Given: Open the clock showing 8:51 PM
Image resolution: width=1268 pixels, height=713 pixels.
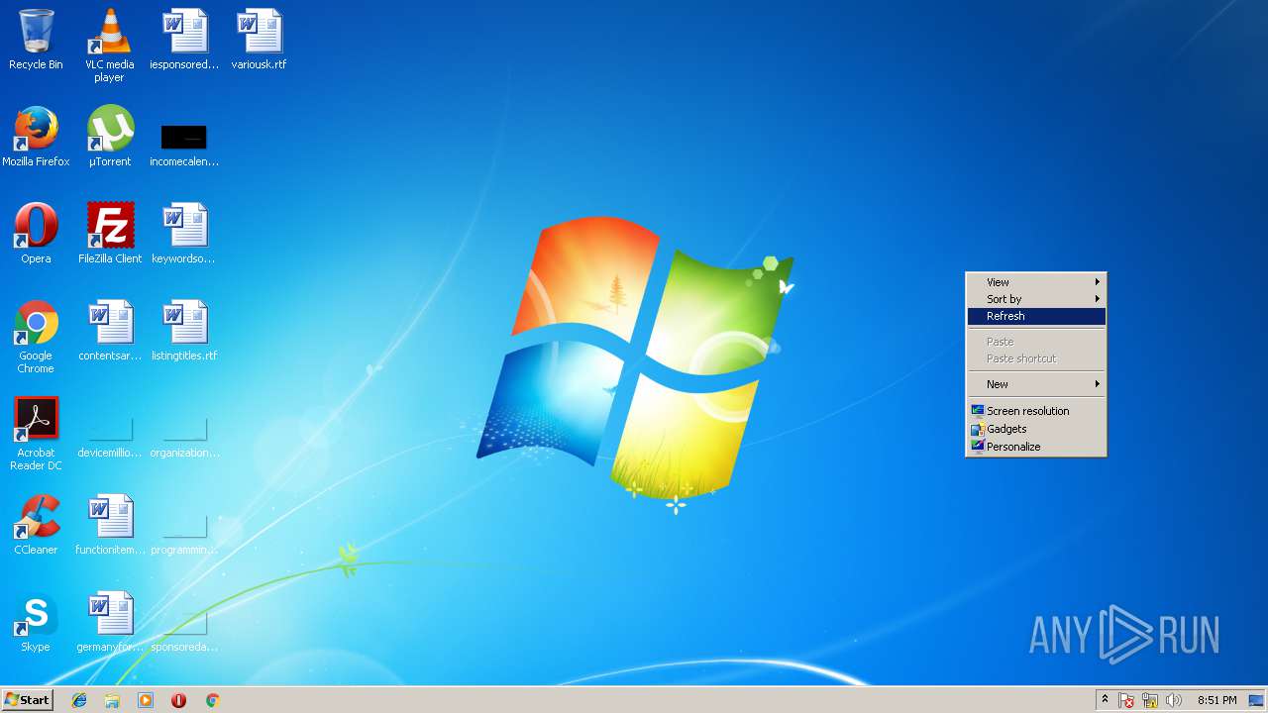Looking at the screenshot, I should click(x=1216, y=700).
